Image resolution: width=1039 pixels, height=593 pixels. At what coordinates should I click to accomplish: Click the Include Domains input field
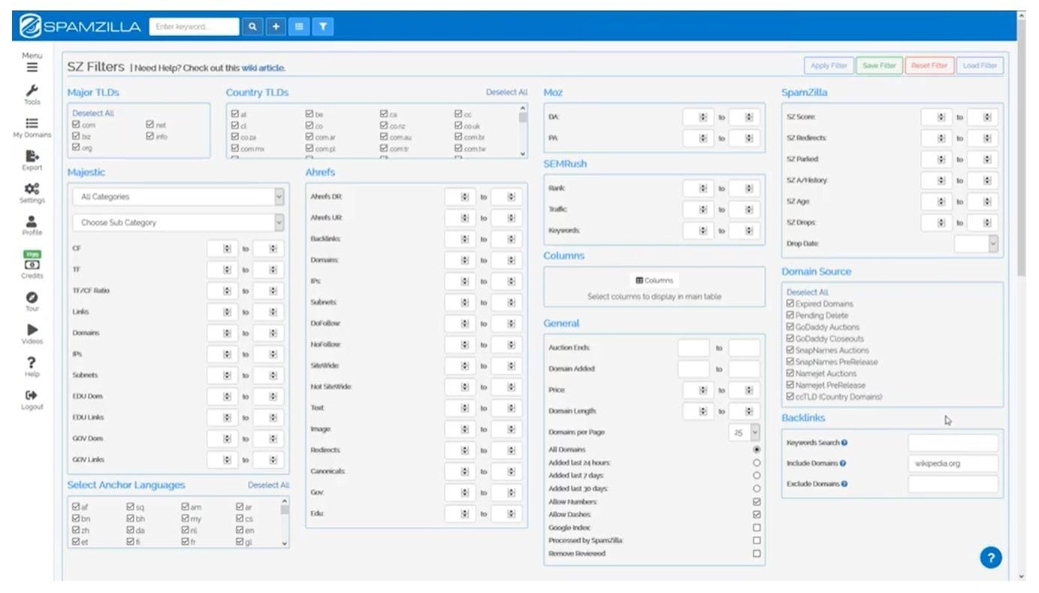(x=953, y=464)
